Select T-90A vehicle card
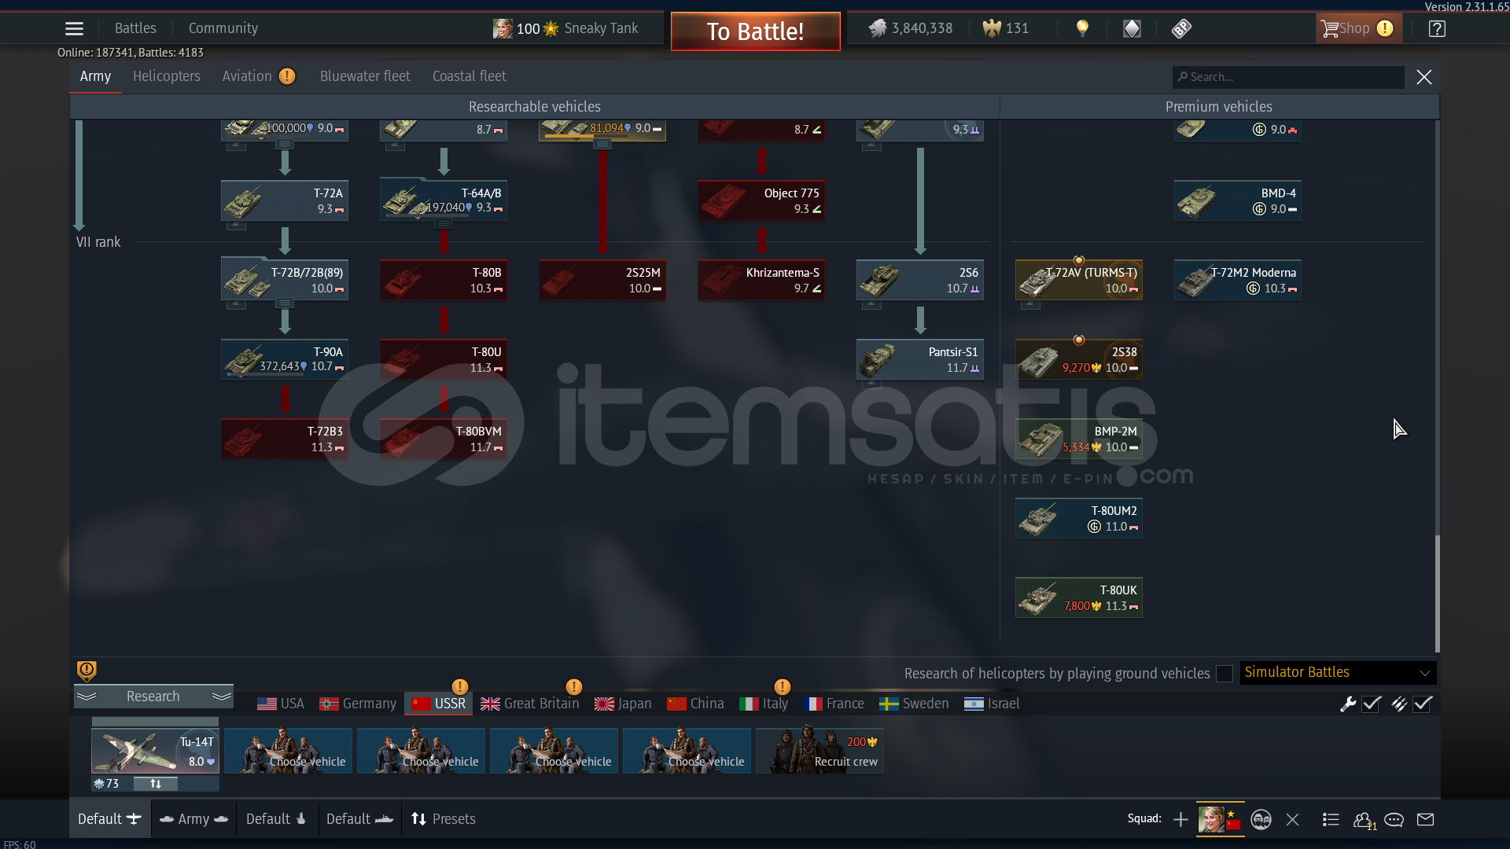The width and height of the screenshot is (1510, 849). click(x=285, y=359)
